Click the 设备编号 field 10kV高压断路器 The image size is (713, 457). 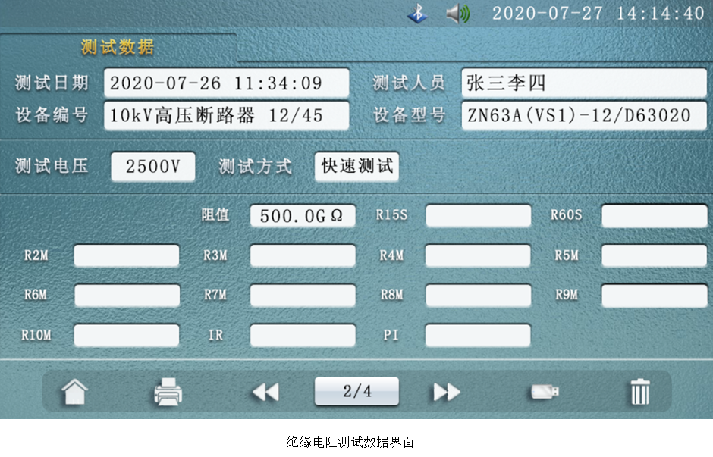tap(227, 115)
